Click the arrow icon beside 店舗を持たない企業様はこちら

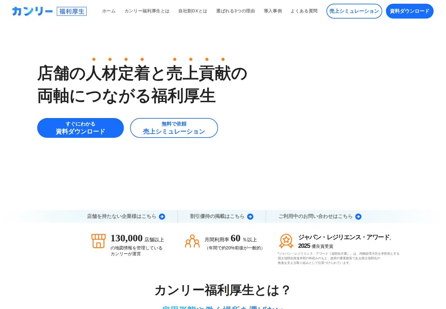(162, 217)
